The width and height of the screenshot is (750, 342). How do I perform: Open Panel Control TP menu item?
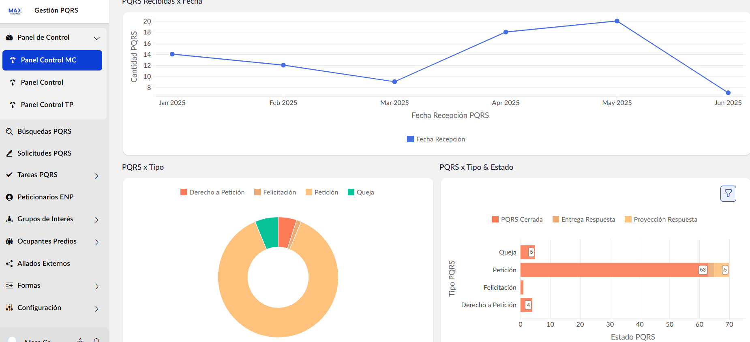pyautogui.click(x=47, y=105)
